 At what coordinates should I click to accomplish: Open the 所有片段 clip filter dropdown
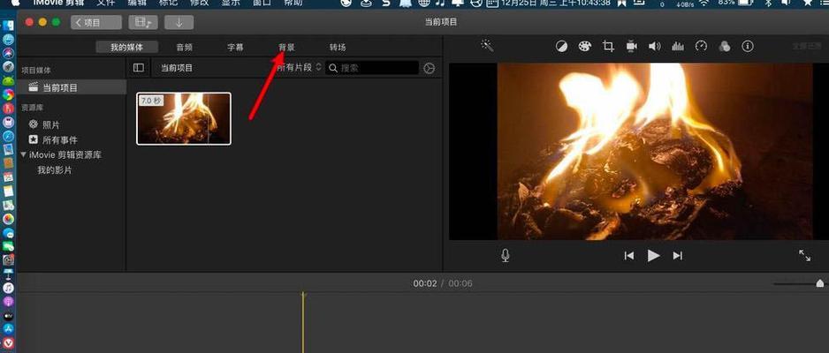pos(300,68)
